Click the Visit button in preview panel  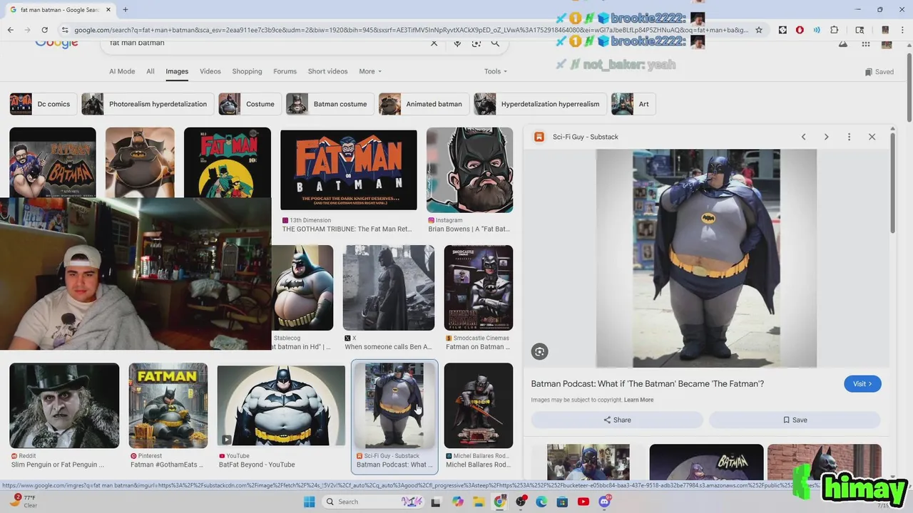tap(862, 384)
